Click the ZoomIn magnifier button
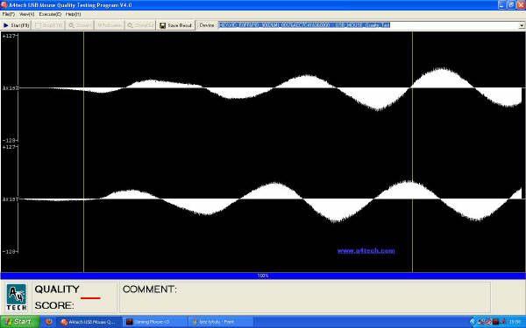Viewport: 526px width, 328px height. pos(80,25)
